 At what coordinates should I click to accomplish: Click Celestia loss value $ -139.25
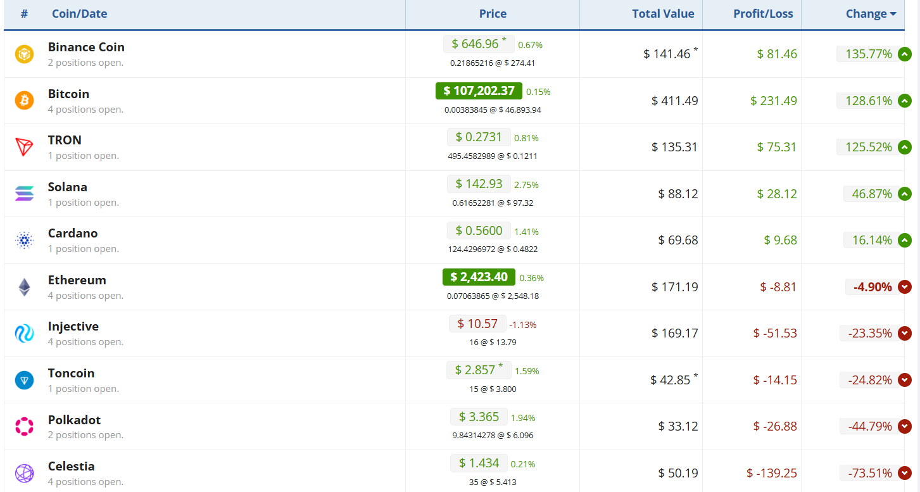point(772,473)
